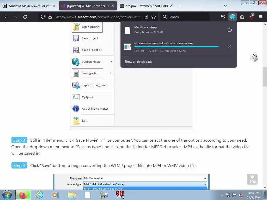The image size is (267, 200).
Task: Cancel windows-movie-maker-for-windows-7.exe download
Action: 229,47
